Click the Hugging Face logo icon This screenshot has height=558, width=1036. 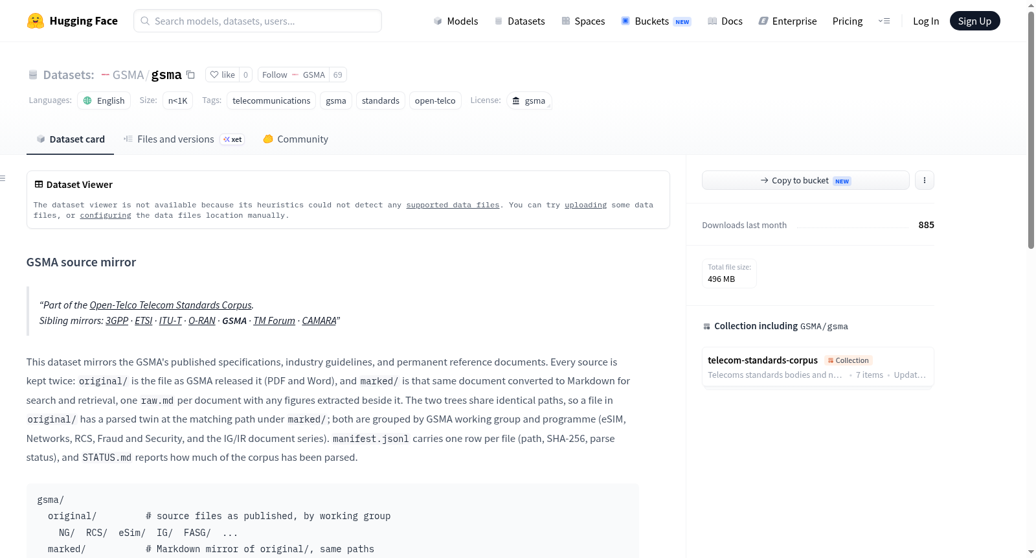pyautogui.click(x=36, y=21)
